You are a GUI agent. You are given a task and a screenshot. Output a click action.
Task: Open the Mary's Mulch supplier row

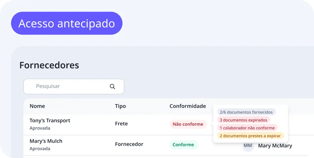pyautogui.click(x=46, y=141)
